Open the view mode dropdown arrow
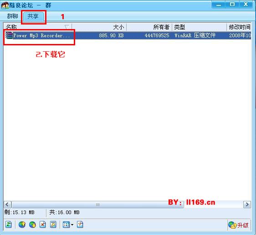This screenshot has height=235, width=256. (x=72, y=225)
